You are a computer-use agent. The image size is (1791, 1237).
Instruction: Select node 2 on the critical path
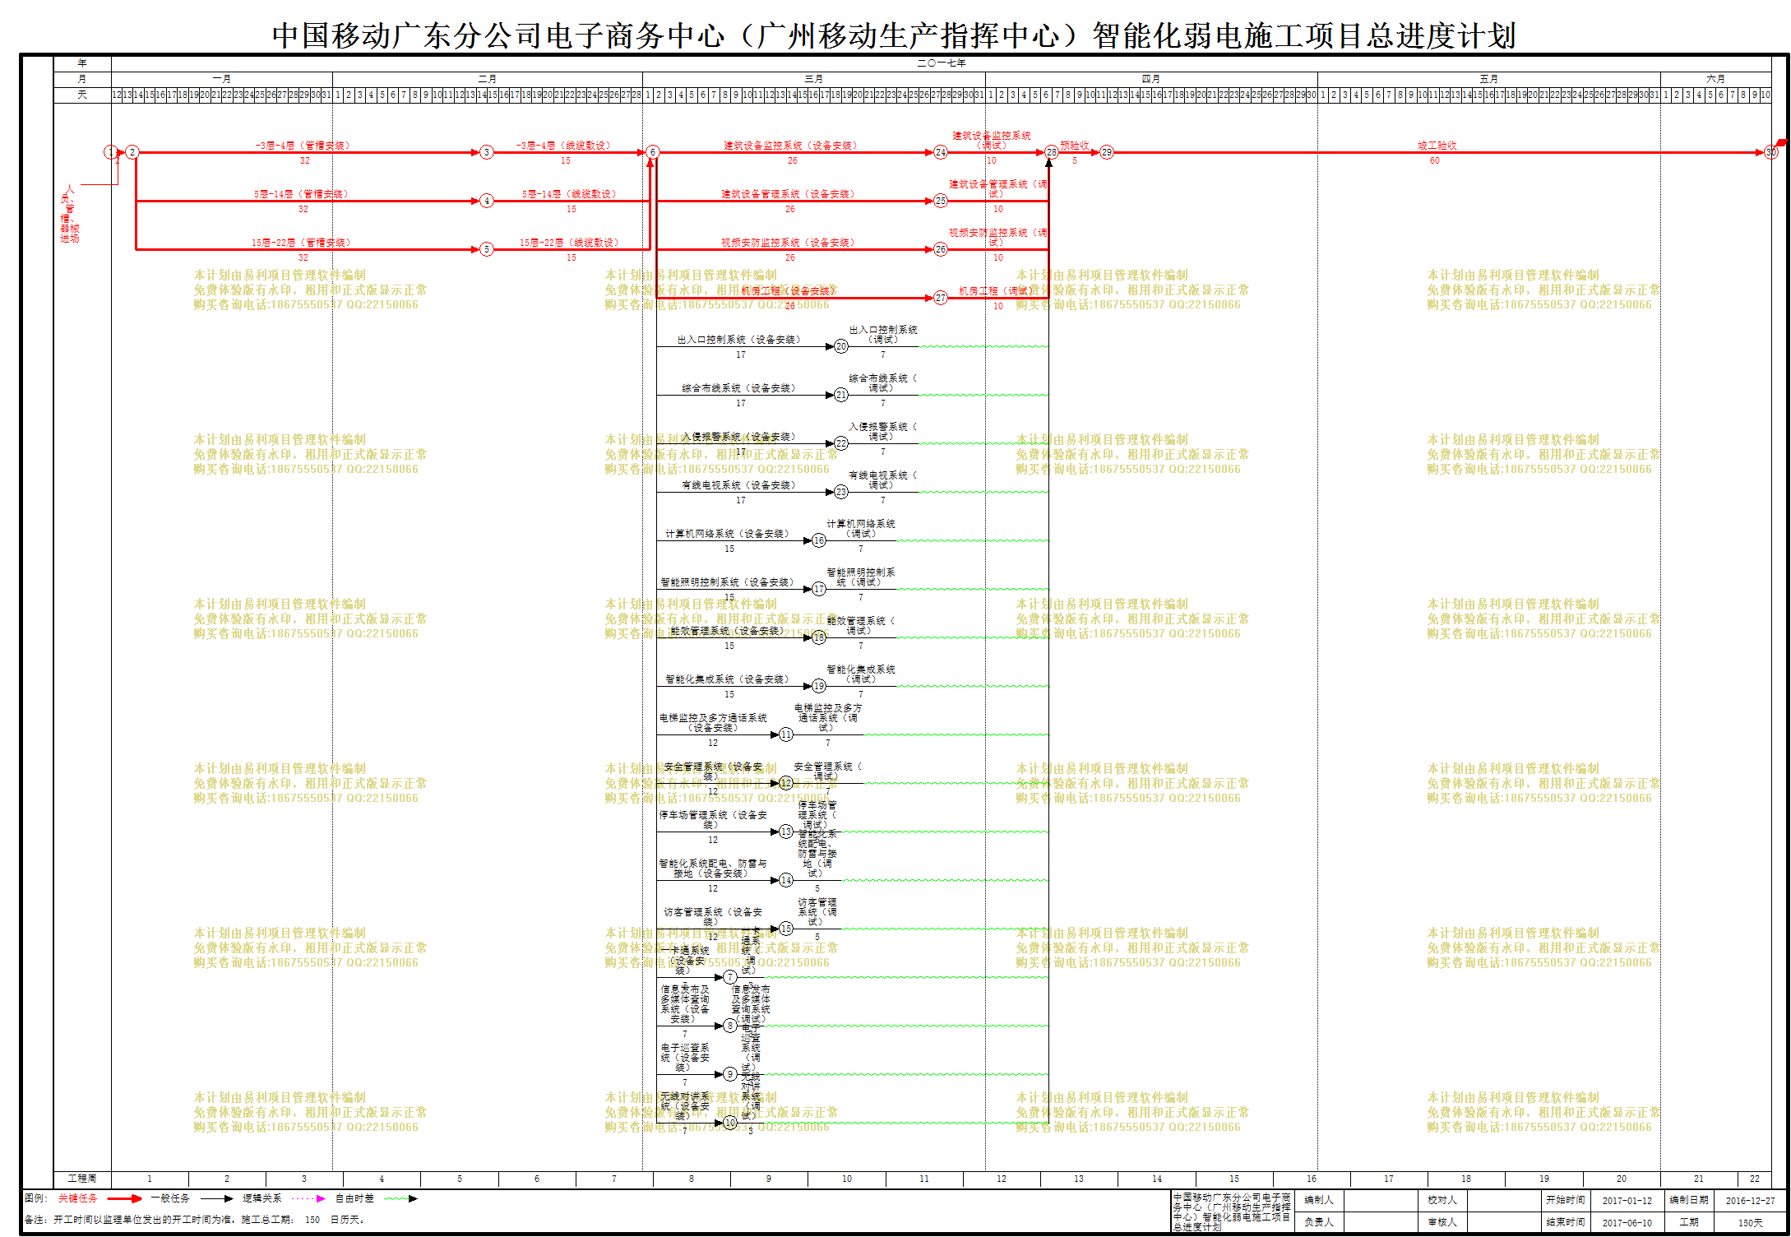pyautogui.click(x=132, y=152)
